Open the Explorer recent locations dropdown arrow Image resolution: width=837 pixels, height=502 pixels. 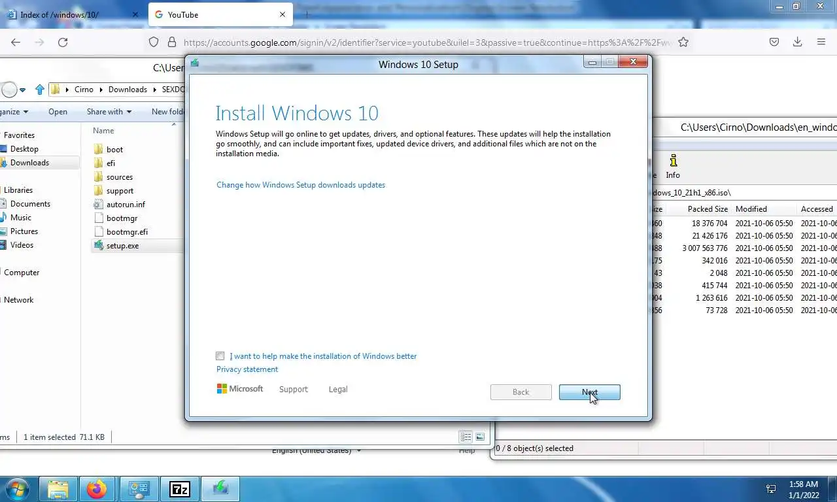click(22, 90)
